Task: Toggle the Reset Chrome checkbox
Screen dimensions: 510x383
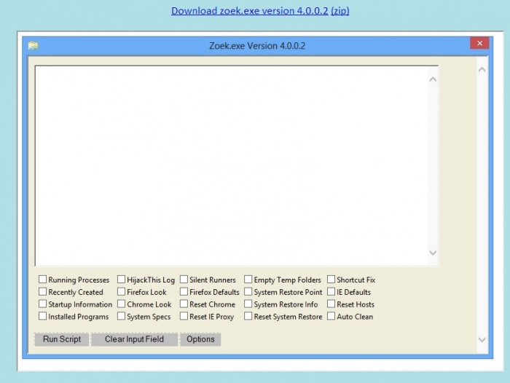Action: 184,304
